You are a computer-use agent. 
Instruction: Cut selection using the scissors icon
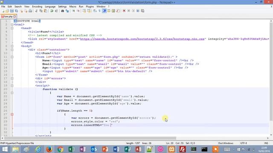pyautogui.click(x=36, y=11)
